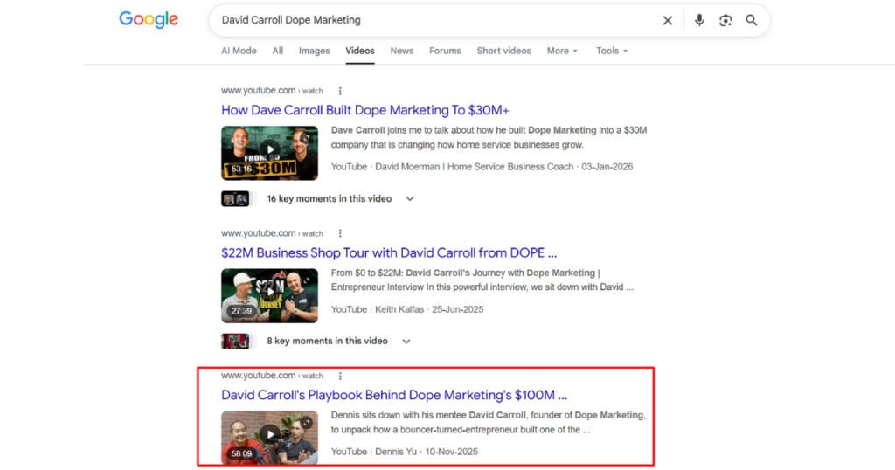Play the 53:16 video thumbnail
The width and height of the screenshot is (895, 470).
pyautogui.click(x=269, y=153)
